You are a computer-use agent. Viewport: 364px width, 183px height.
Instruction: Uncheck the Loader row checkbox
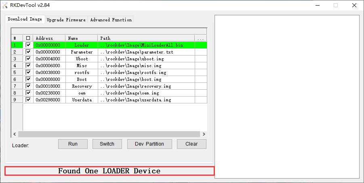[x=28, y=45]
